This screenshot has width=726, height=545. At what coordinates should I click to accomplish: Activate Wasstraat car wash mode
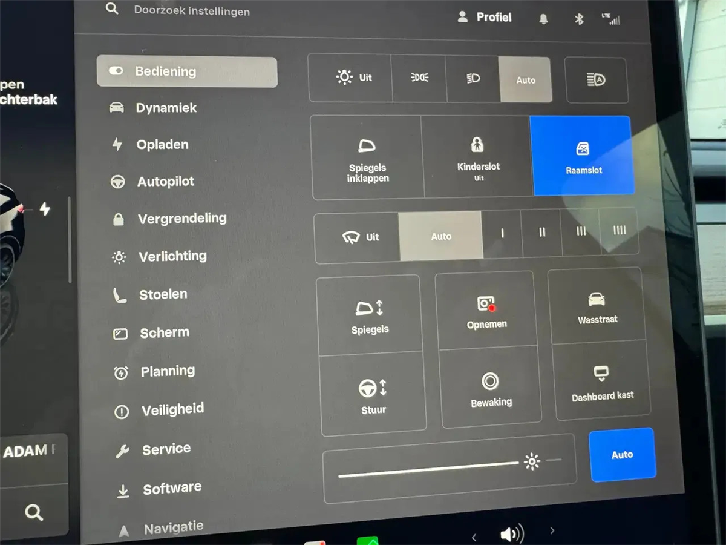pos(597,307)
